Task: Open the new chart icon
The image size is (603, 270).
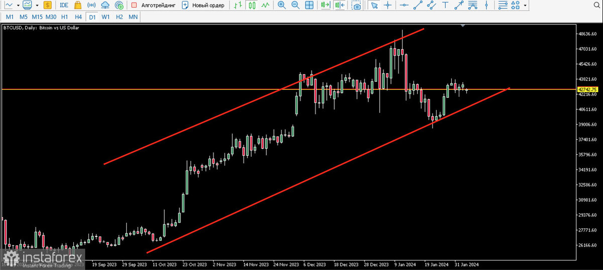Action: coord(9,5)
